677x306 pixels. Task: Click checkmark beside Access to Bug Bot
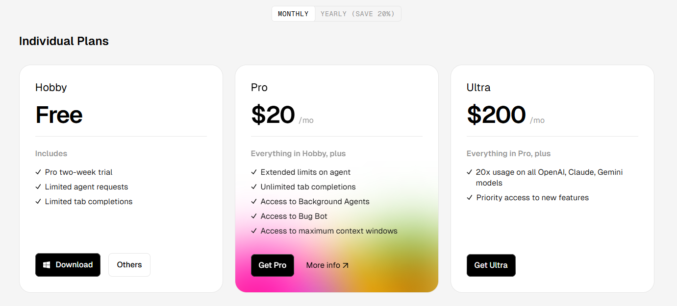(254, 216)
